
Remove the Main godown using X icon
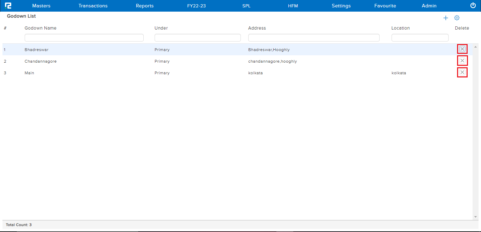(x=462, y=73)
